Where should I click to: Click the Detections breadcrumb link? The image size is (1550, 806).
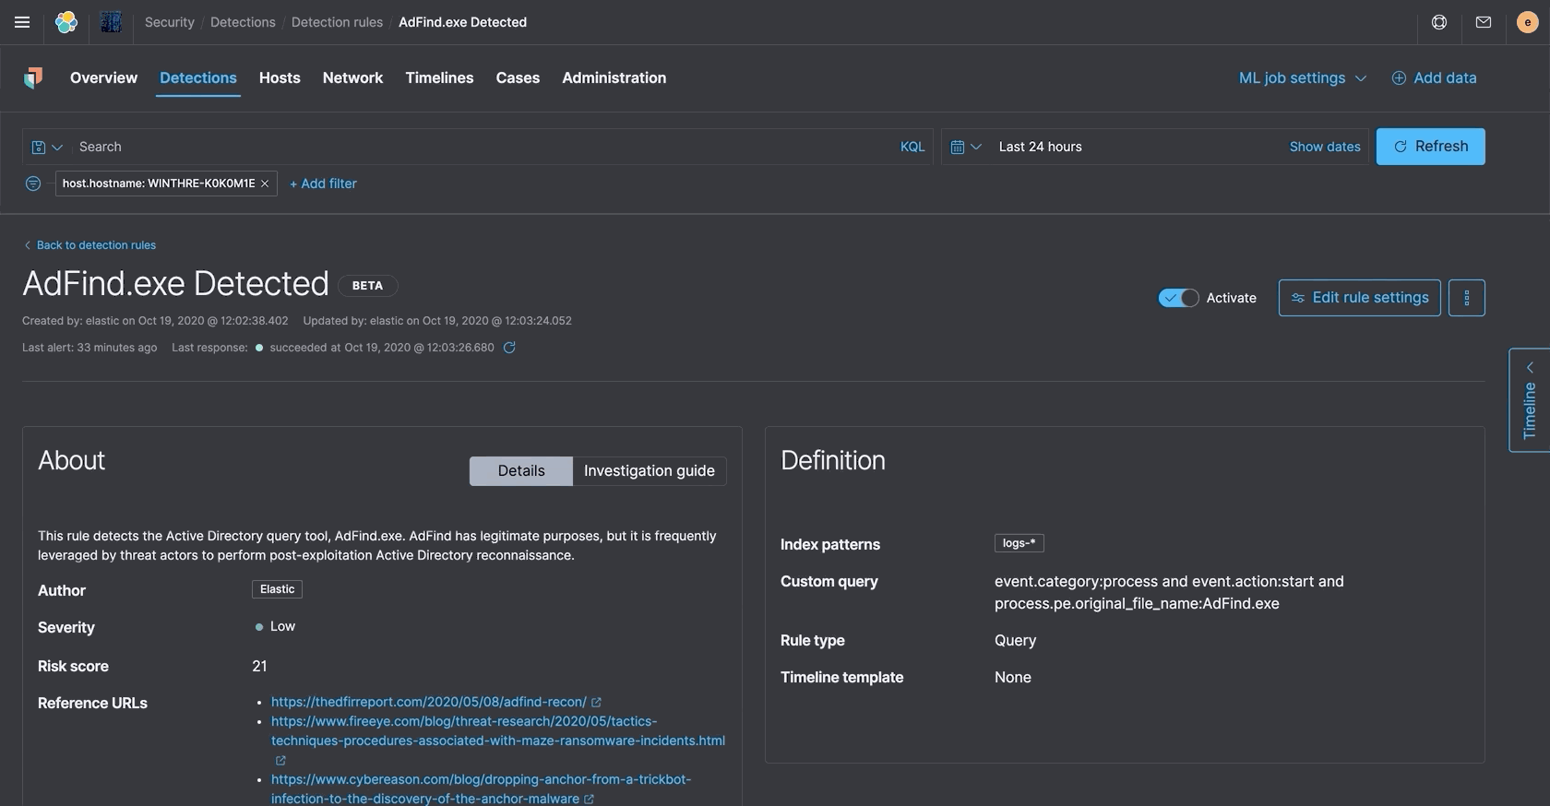243,22
